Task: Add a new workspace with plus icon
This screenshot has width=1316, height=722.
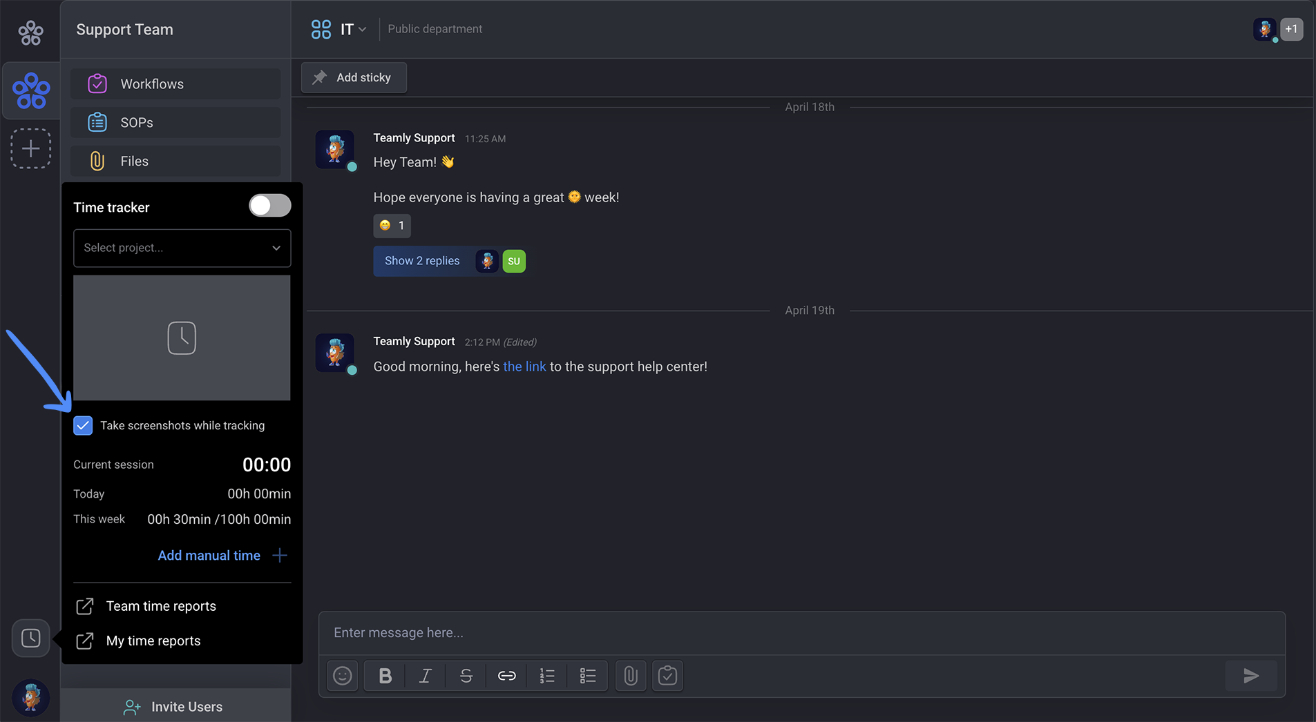Action: pyautogui.click(x=30, y=148)
